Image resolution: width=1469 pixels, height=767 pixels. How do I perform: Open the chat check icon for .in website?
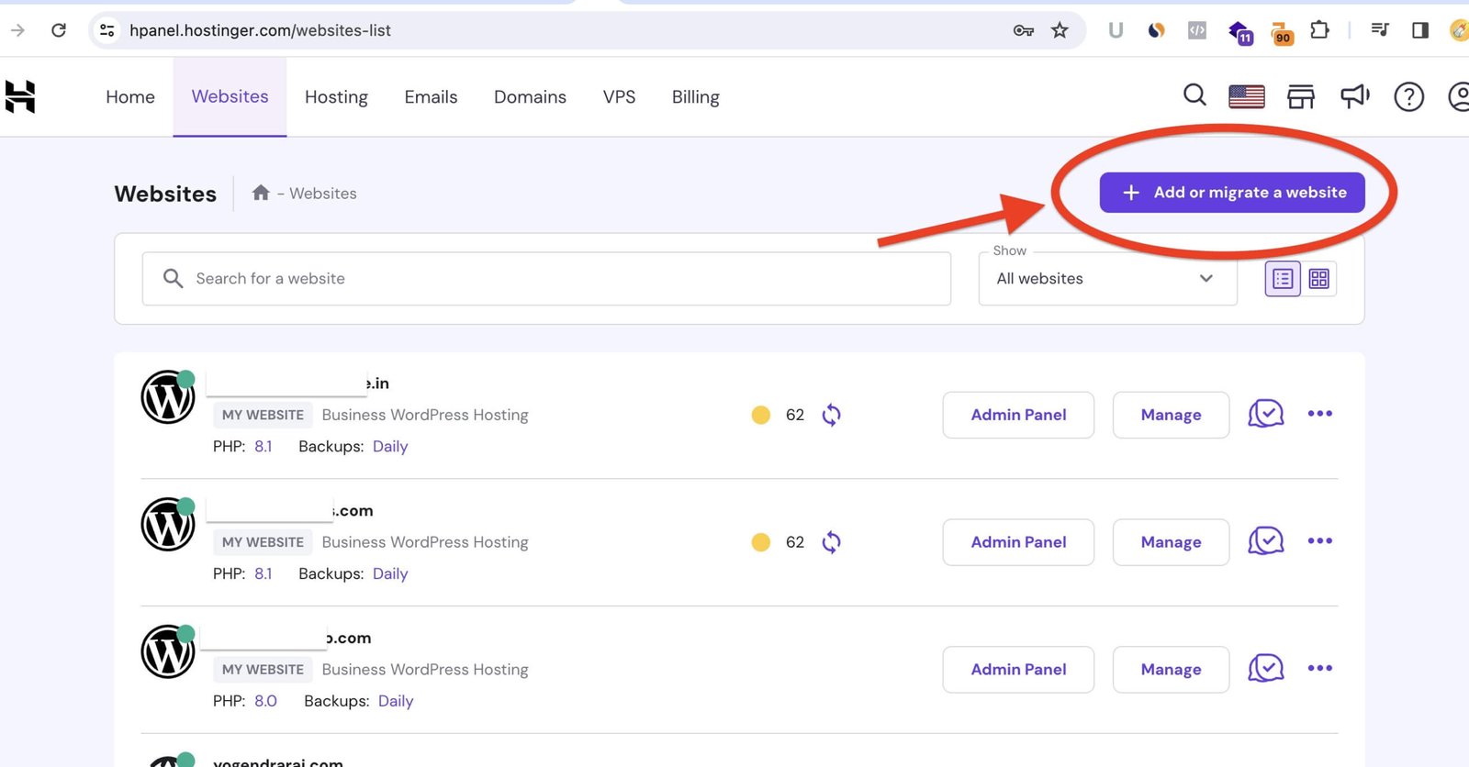coord(1266,414)
